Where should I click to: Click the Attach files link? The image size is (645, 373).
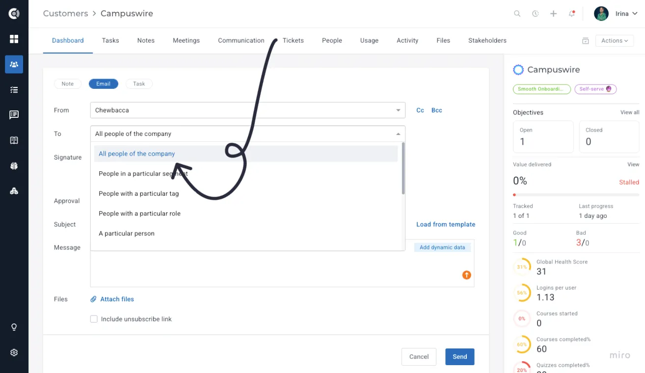click(112, 299)
